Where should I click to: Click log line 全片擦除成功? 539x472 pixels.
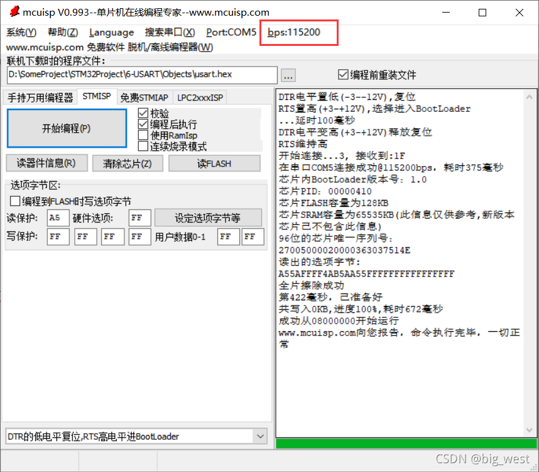[311, 285]
